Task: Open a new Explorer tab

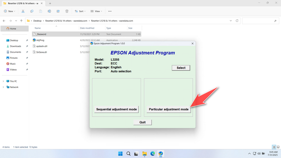Action: point(50,3)
